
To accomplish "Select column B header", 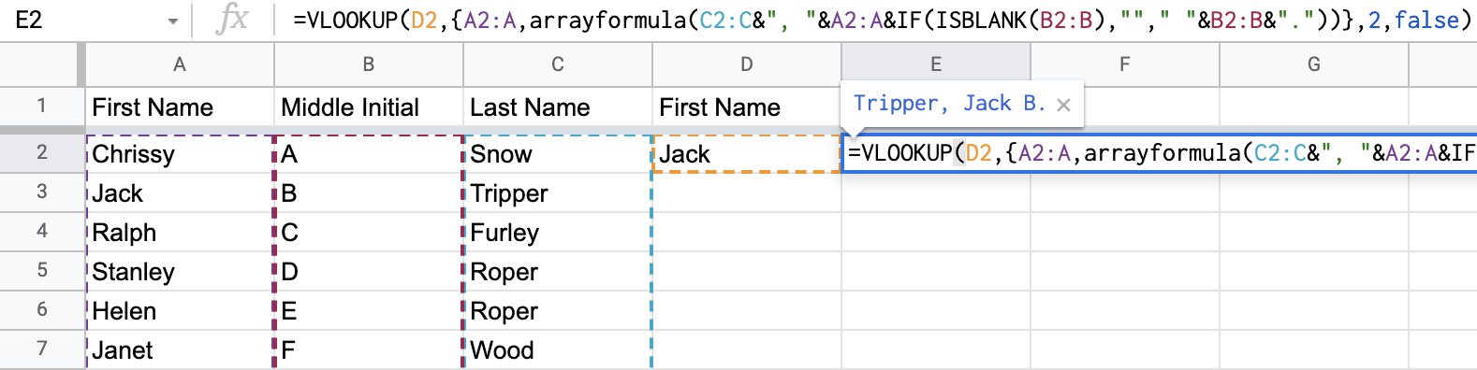I will pos(369,64).
